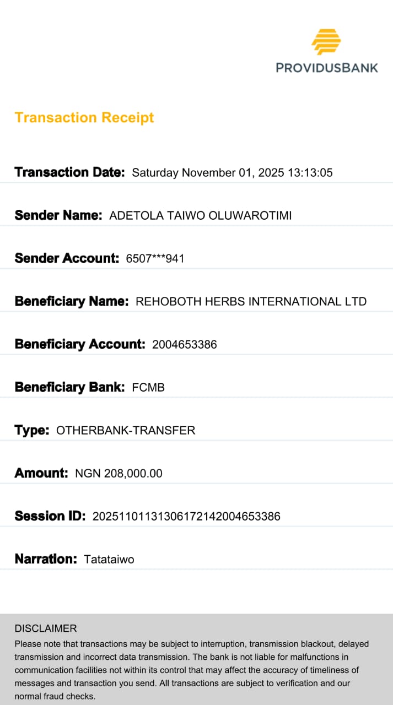Click the long Session ID number
This screenshot has width=393, height=705.
(186, 517)
